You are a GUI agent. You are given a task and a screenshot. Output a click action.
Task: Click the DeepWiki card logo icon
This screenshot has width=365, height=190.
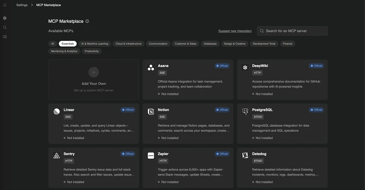tap(245, 67)
